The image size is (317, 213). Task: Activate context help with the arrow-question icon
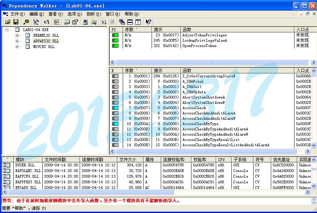148,22
